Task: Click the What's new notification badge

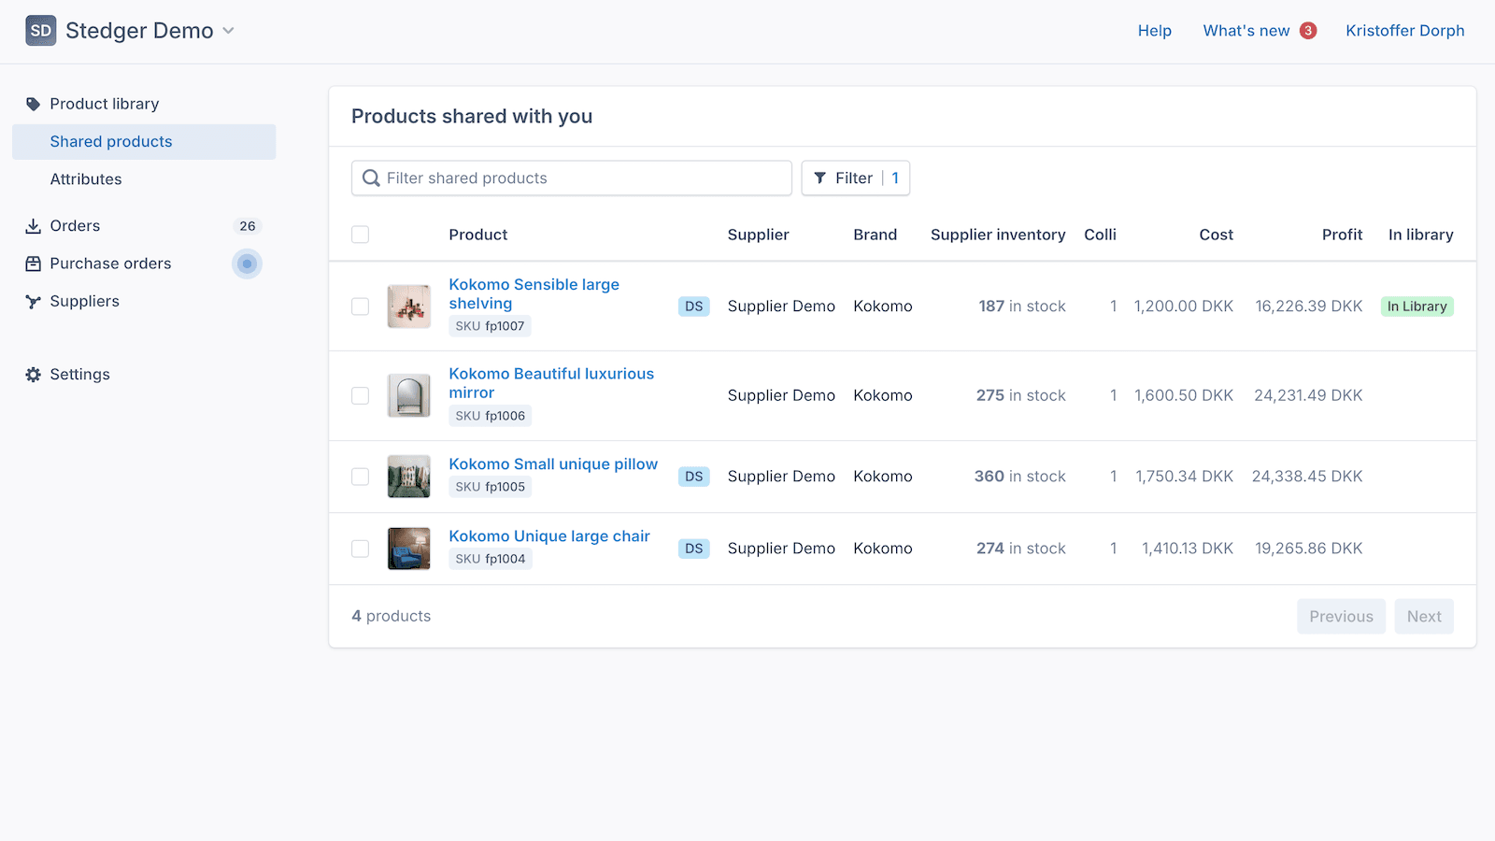Action: (1308, 31)
